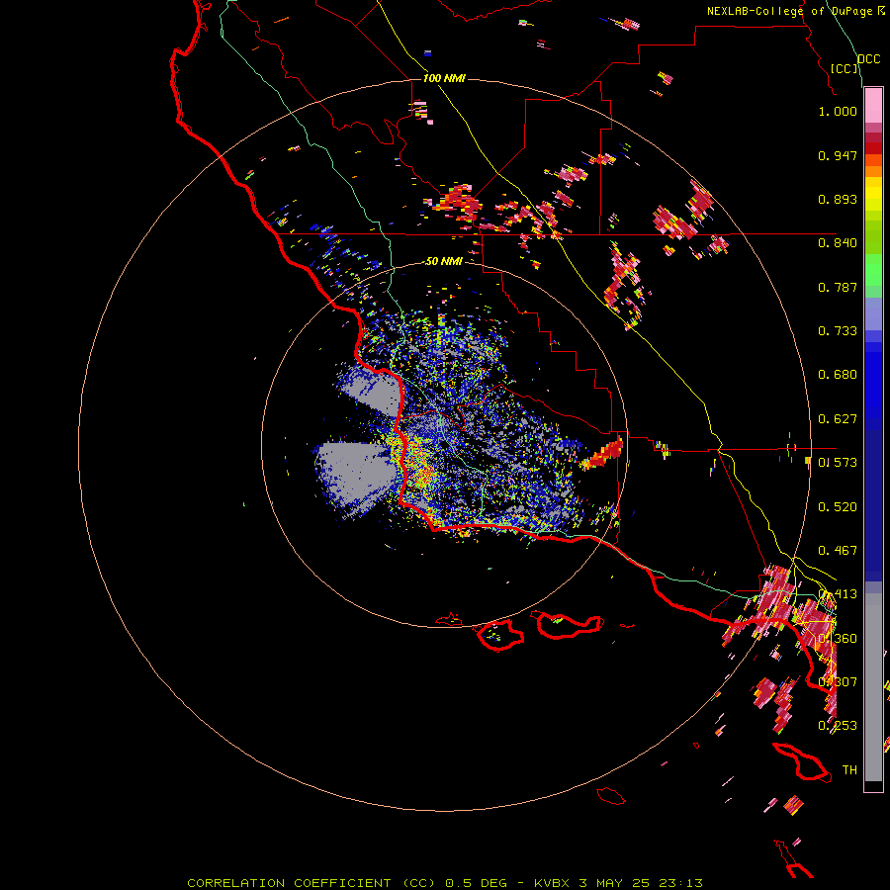Click the 100 NMI range ring label
The image size is (890, 890).
pyautogui.click(x=444, y=78)
